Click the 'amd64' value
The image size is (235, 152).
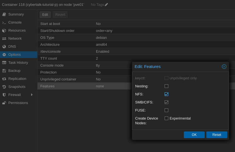[101, 45]
